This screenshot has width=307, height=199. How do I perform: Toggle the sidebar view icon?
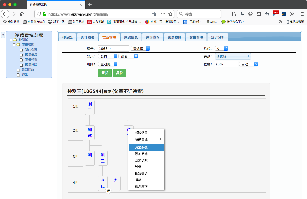(x=259, y=14)
